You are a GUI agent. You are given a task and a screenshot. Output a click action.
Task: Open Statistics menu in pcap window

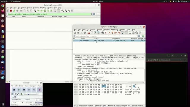pyautogui.click(x=106, y=30)
